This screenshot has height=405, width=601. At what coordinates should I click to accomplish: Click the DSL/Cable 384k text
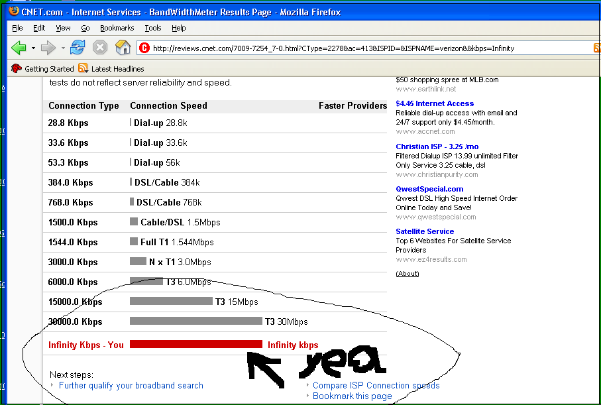167,182
